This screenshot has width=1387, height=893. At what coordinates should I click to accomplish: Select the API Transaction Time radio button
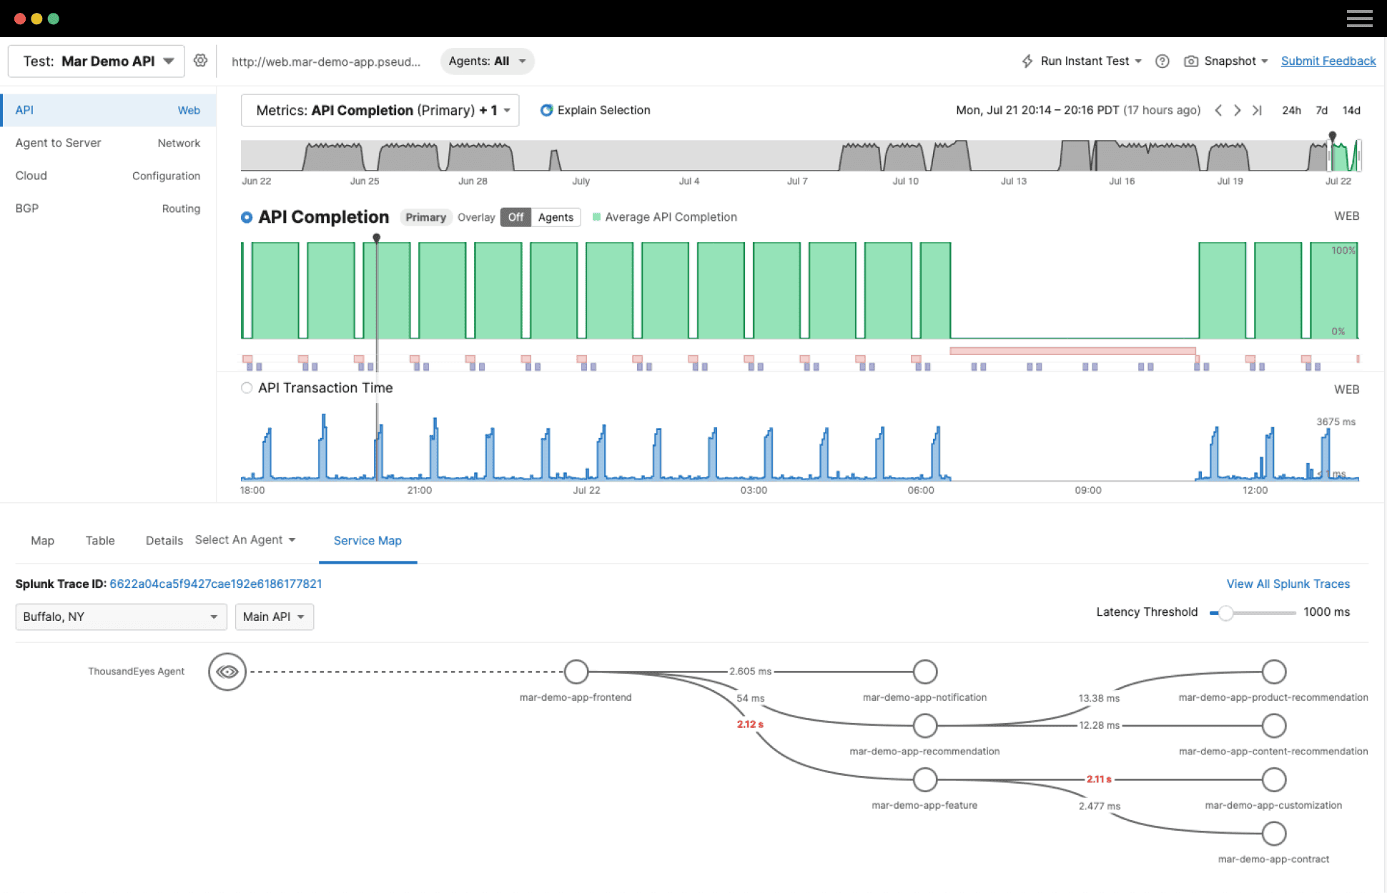[247, 388]
